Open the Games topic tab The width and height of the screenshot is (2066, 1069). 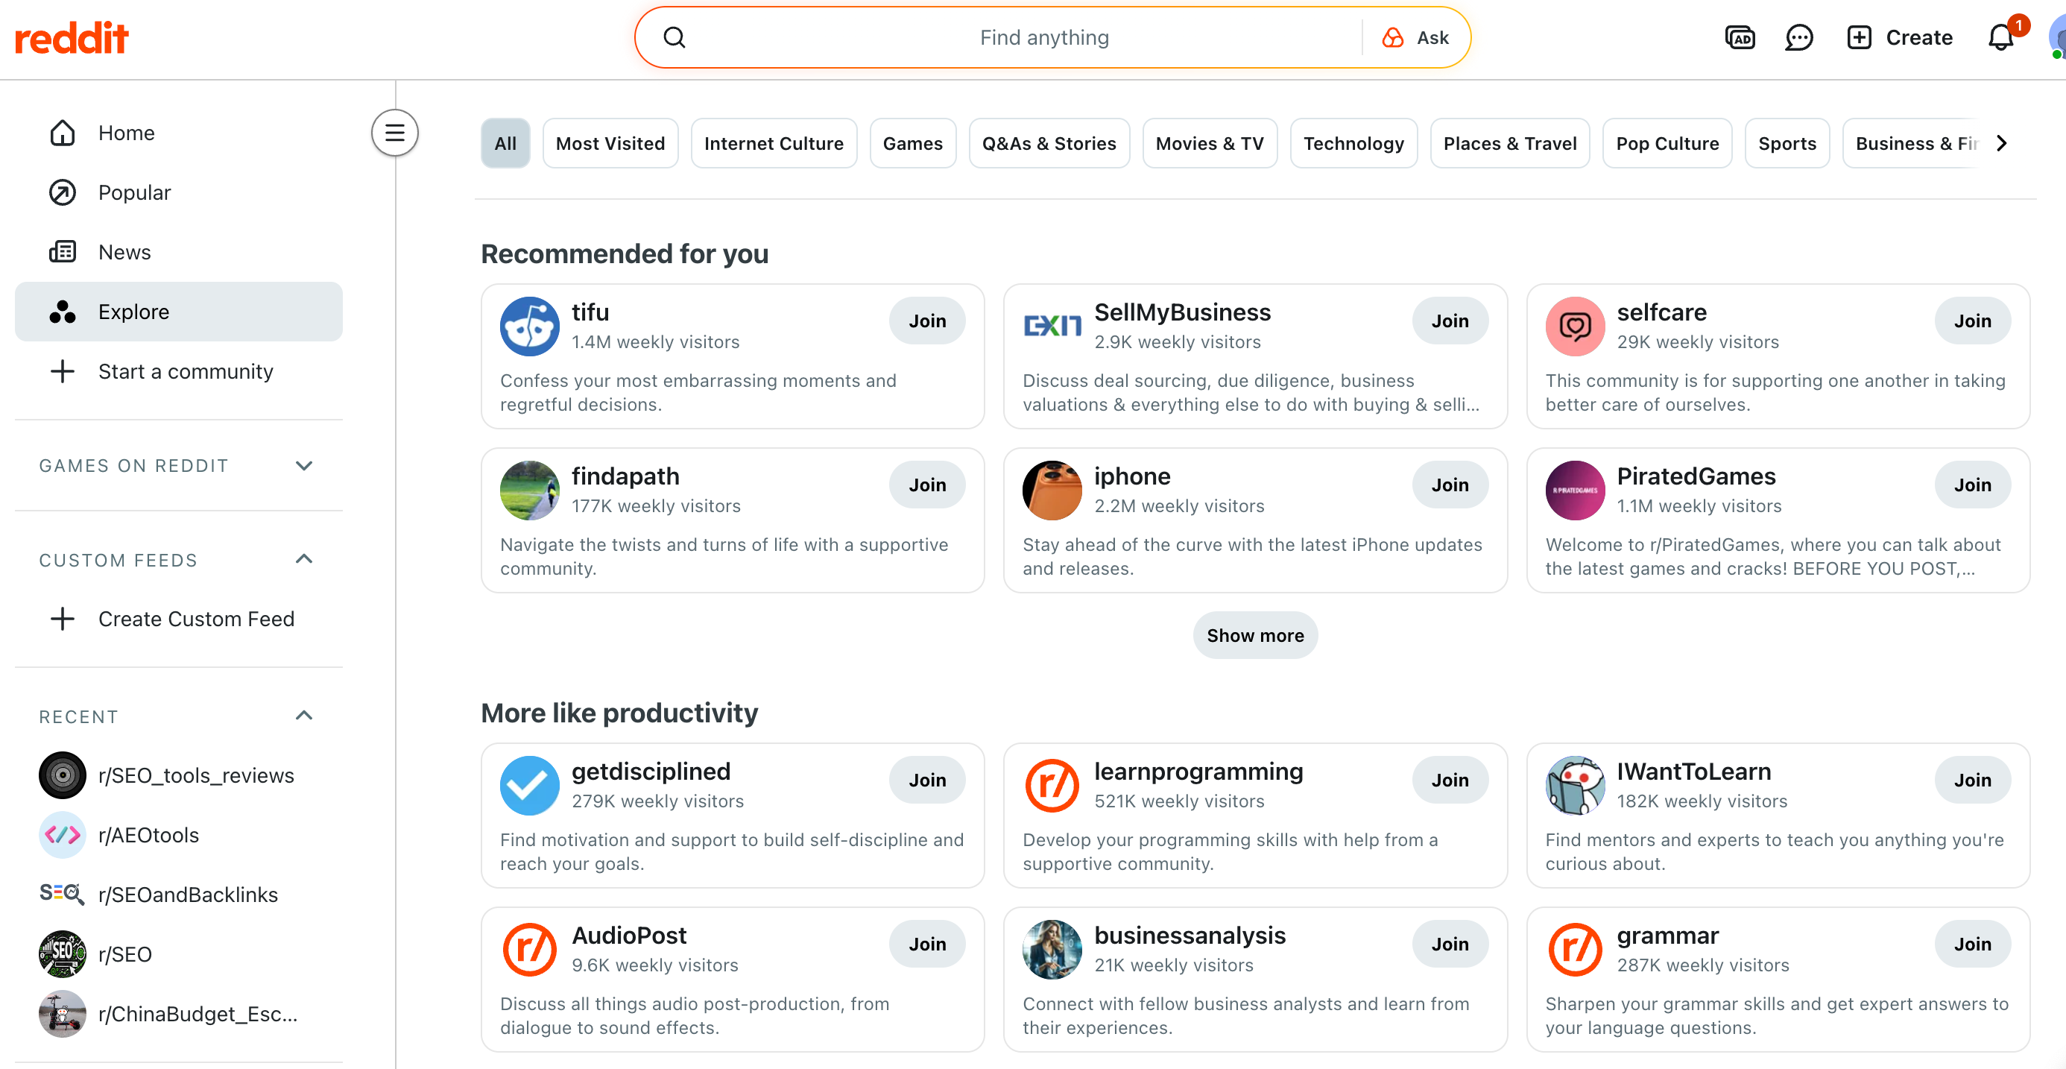coord(913,144)
